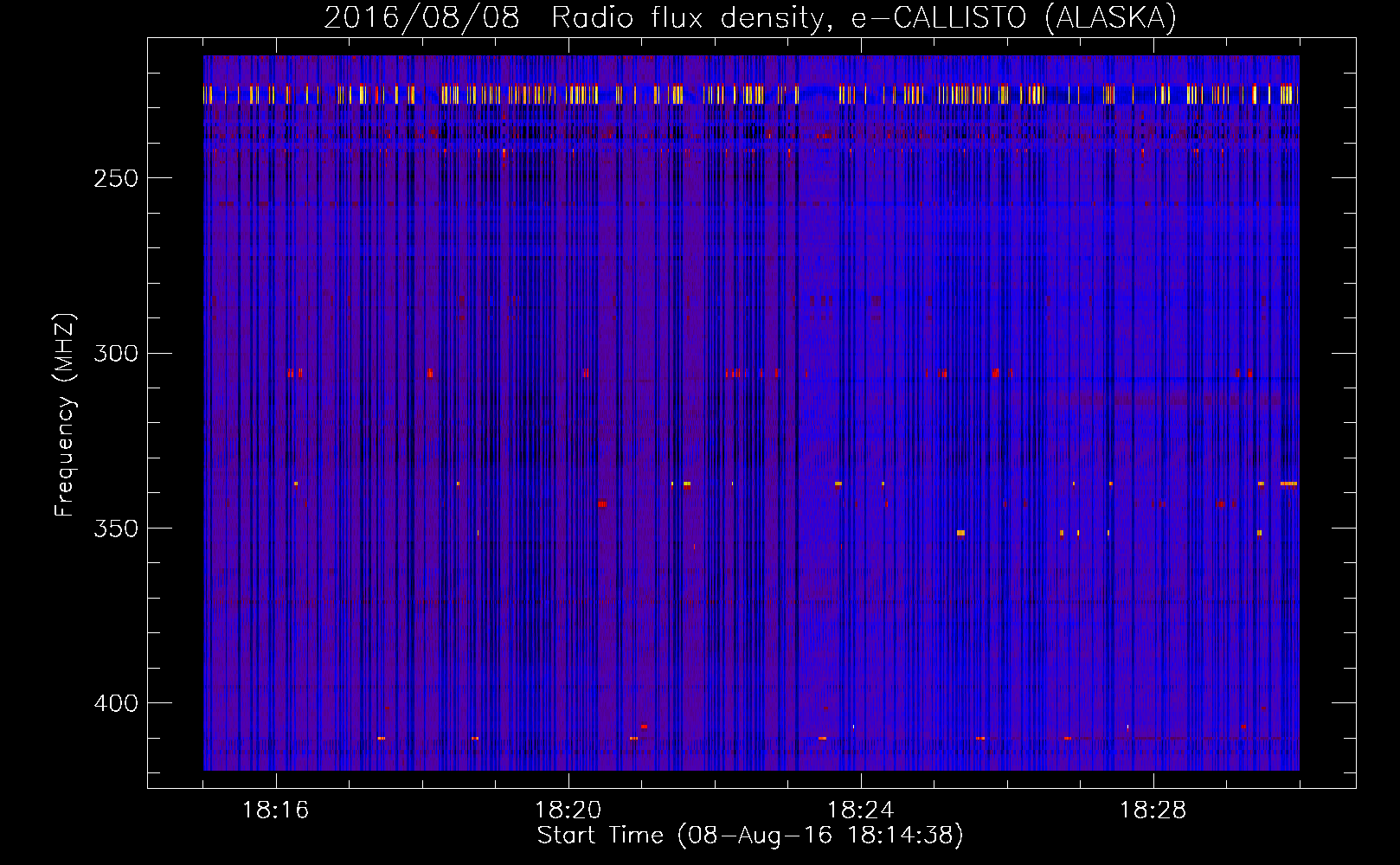Click the ALASKA station name in title
Viewport: 1400px width, 865px height.
tap(1110, 17)
